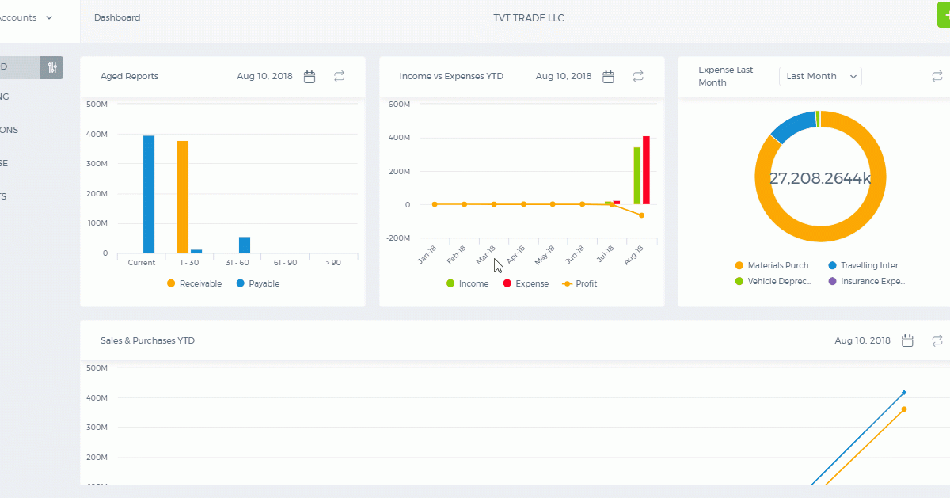Screen dimensions: 950x498
Task: Toggle the Vehicle Depreciation legend entry
Action: (773, 281)
